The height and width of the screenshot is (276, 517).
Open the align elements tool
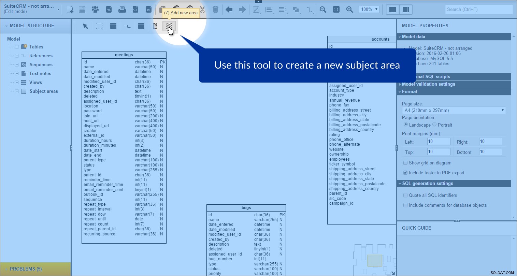pyautogui.click(x=269, y=10)
